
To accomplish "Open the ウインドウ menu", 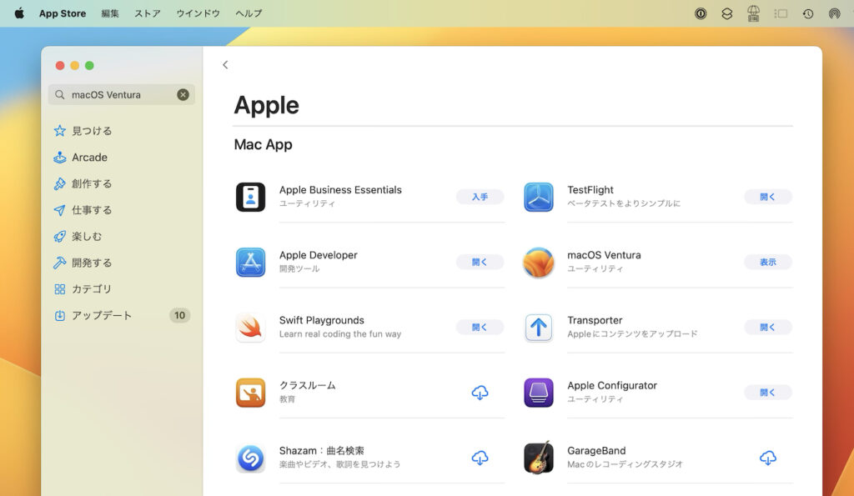I will [197, 13].
